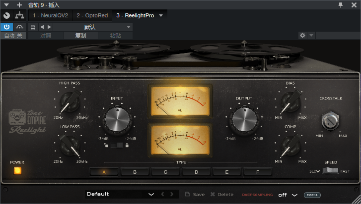Go to next preset arrow

click(x=49, y=27)
